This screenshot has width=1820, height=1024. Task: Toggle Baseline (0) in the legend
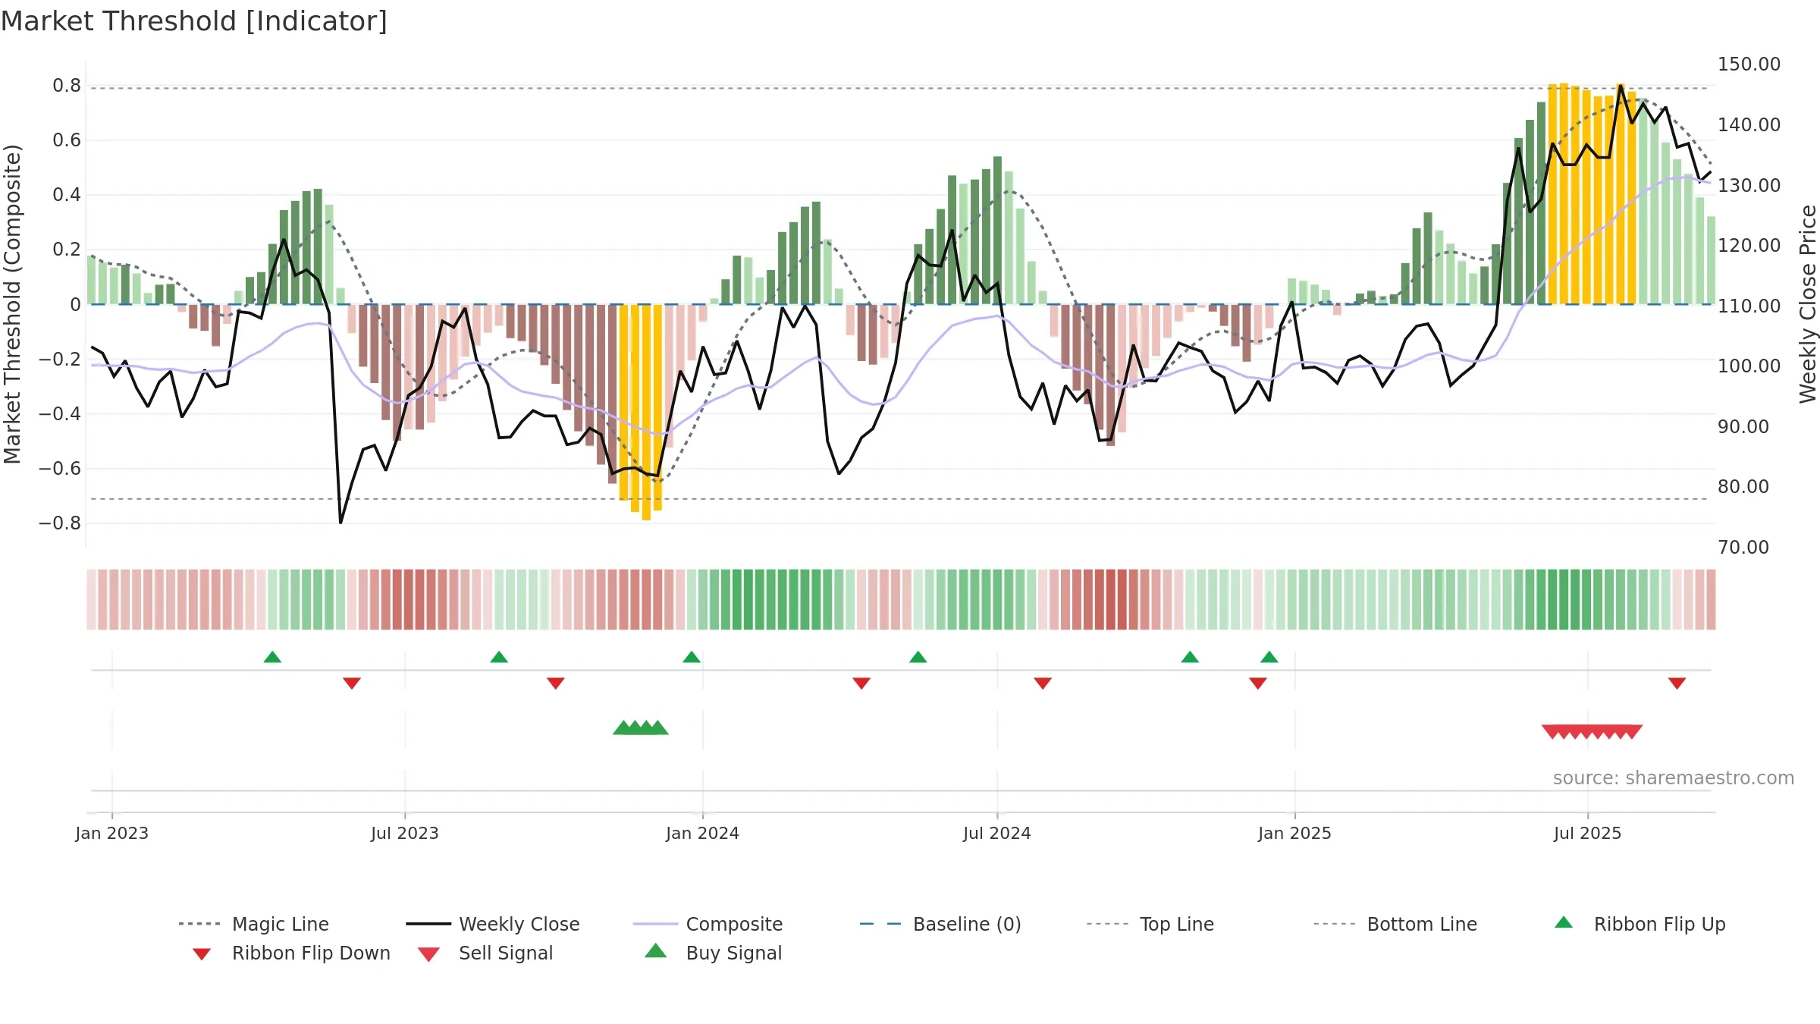[940, 924]
